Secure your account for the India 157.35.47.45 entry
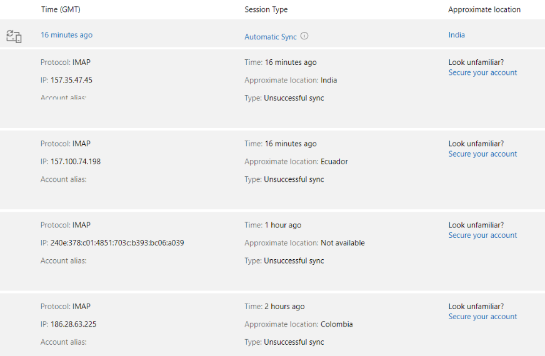This screenshot has height=356, width=545. coord(482,72)
